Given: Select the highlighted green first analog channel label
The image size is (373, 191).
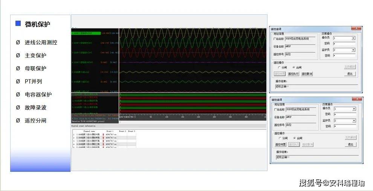Looking at the screenshot, I should click(86, 33).
